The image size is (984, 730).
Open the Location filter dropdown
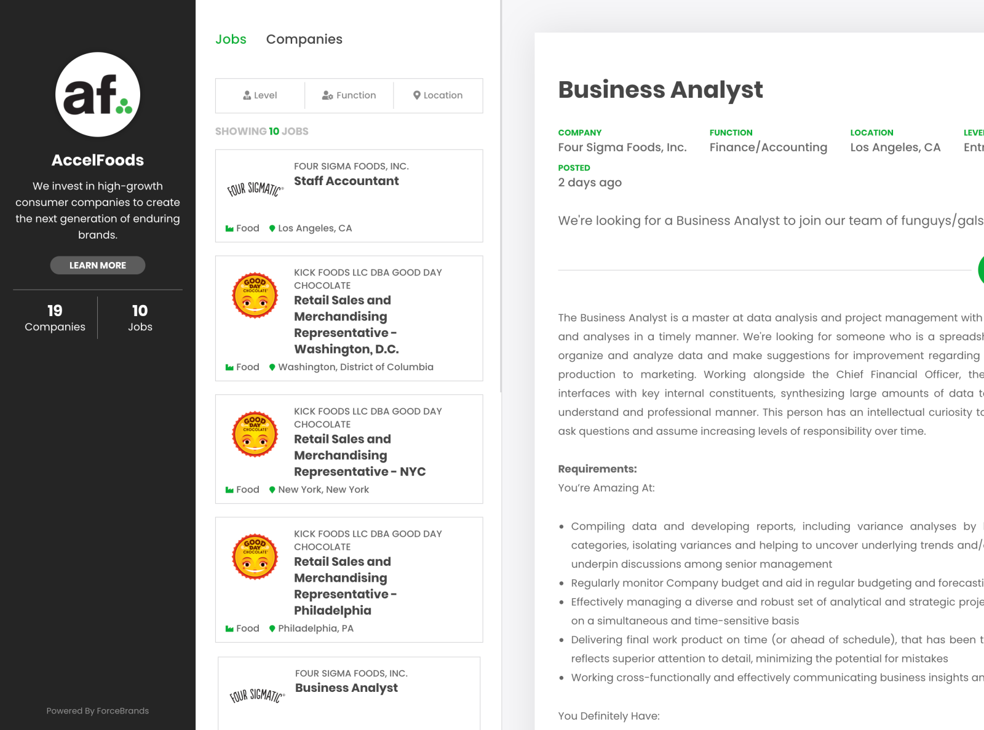click(x=438, y=95)
